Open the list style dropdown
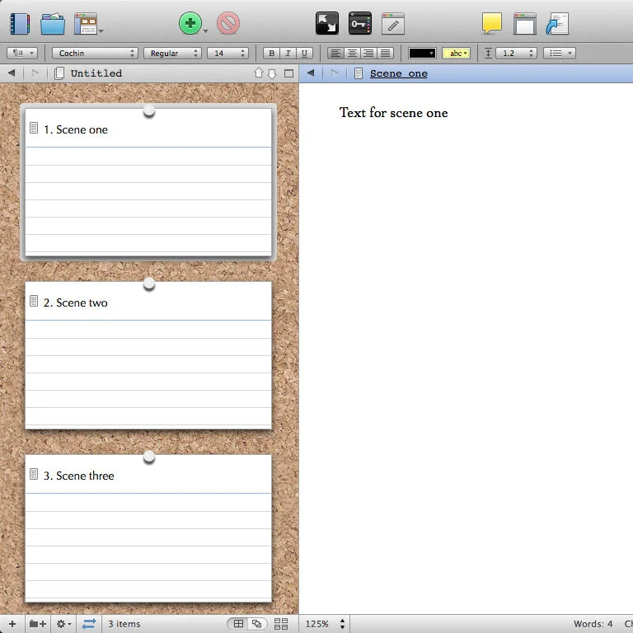This screenshot has height=633, width=633. (x=559, y=53)
